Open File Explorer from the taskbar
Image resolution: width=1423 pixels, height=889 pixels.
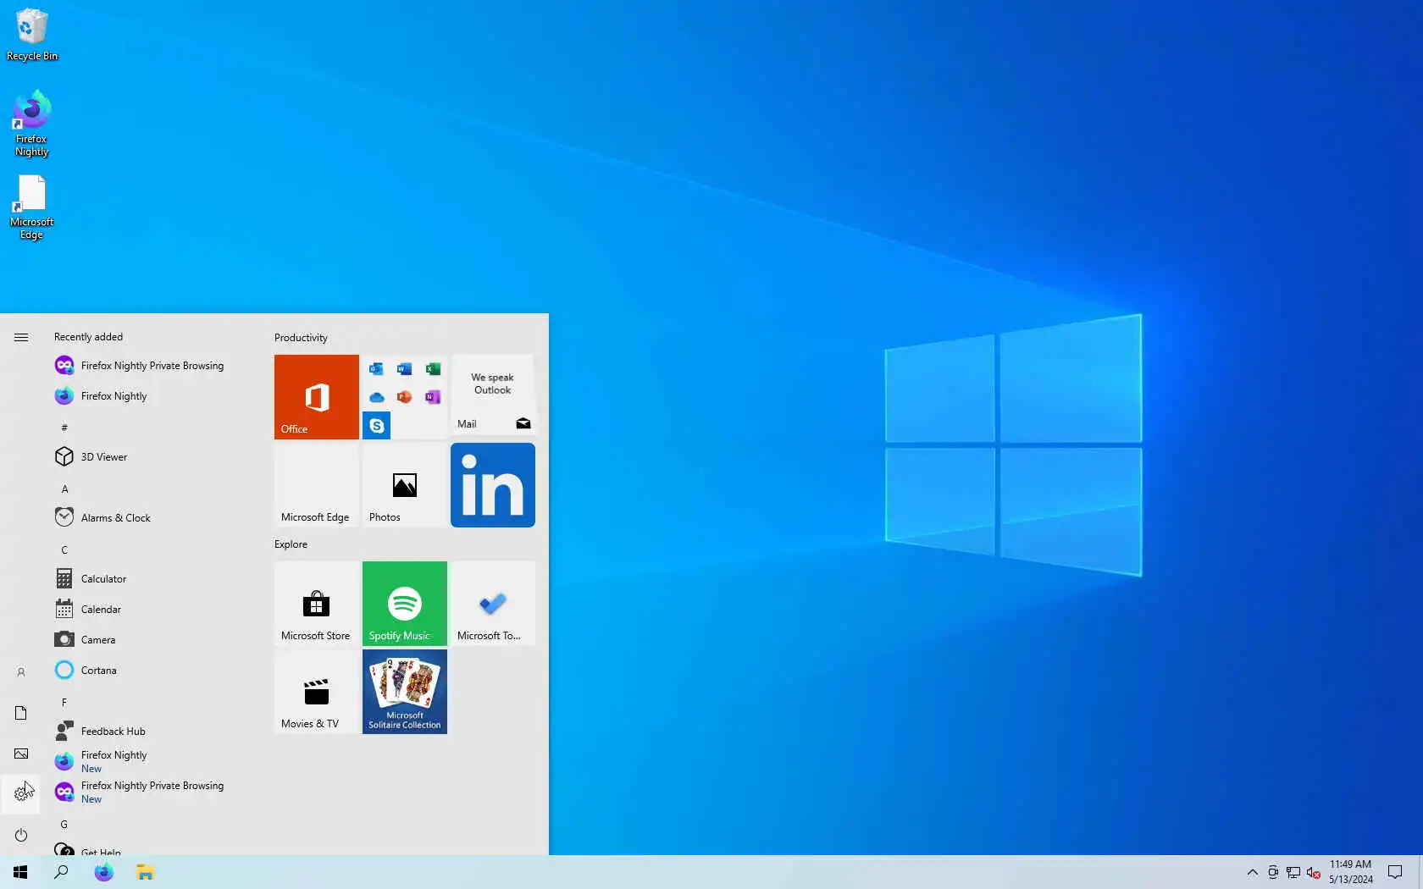coord(145,872)
